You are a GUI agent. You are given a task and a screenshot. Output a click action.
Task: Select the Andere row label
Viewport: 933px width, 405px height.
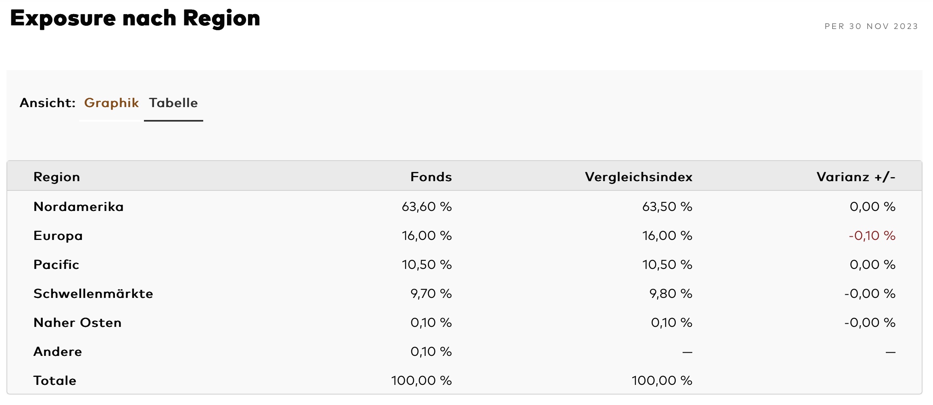pos(58,351)
